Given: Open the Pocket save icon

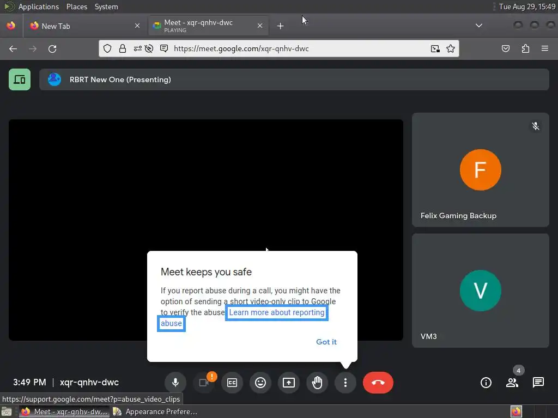Looking at the screenshot, I should pyautogui.click(x=505, y=48).
